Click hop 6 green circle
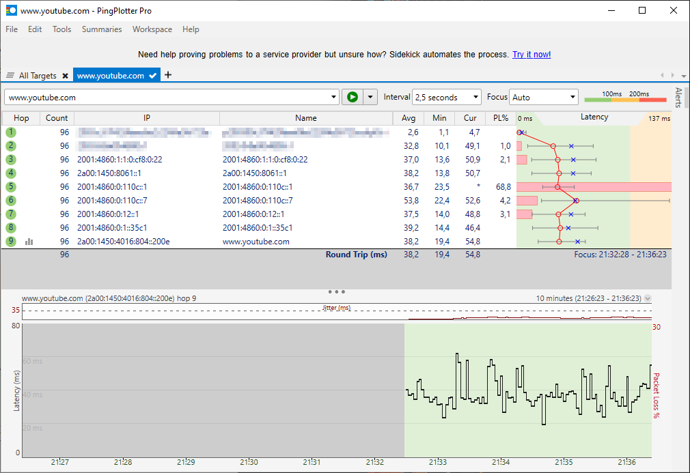The image size is (690, 473). (11, 201)
